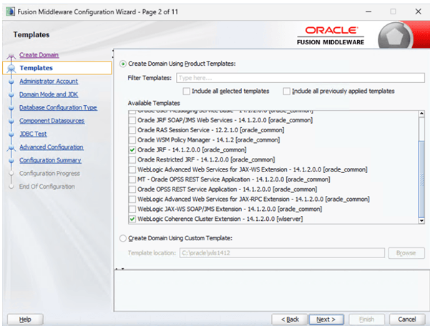Minimize the Configuration Wizard window

pos(368,11)
